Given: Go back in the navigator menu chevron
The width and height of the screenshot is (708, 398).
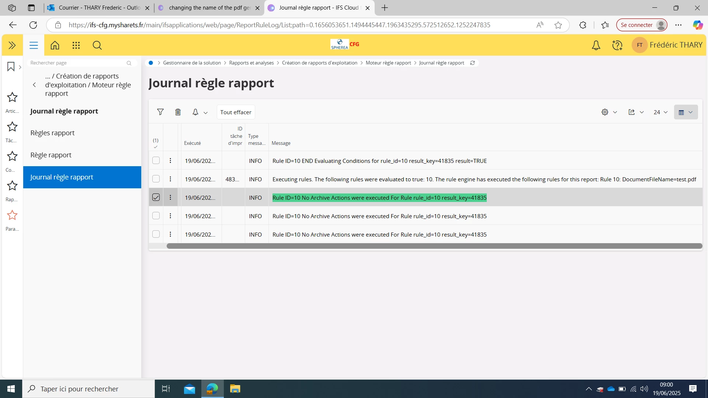Looking at the screenshot, I should click(34, 85).
